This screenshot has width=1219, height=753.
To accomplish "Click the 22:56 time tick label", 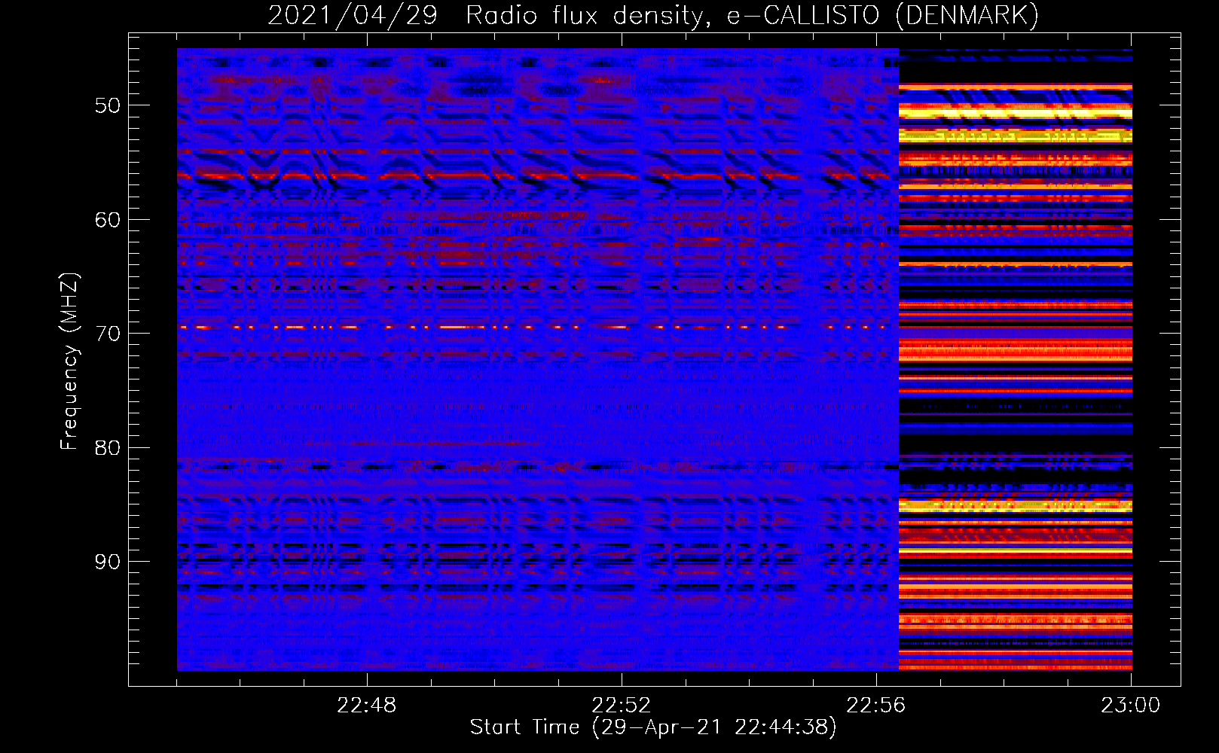I will pos(876,706).
